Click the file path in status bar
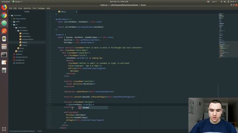Screen dimensions: 238x133 point(22,131)
